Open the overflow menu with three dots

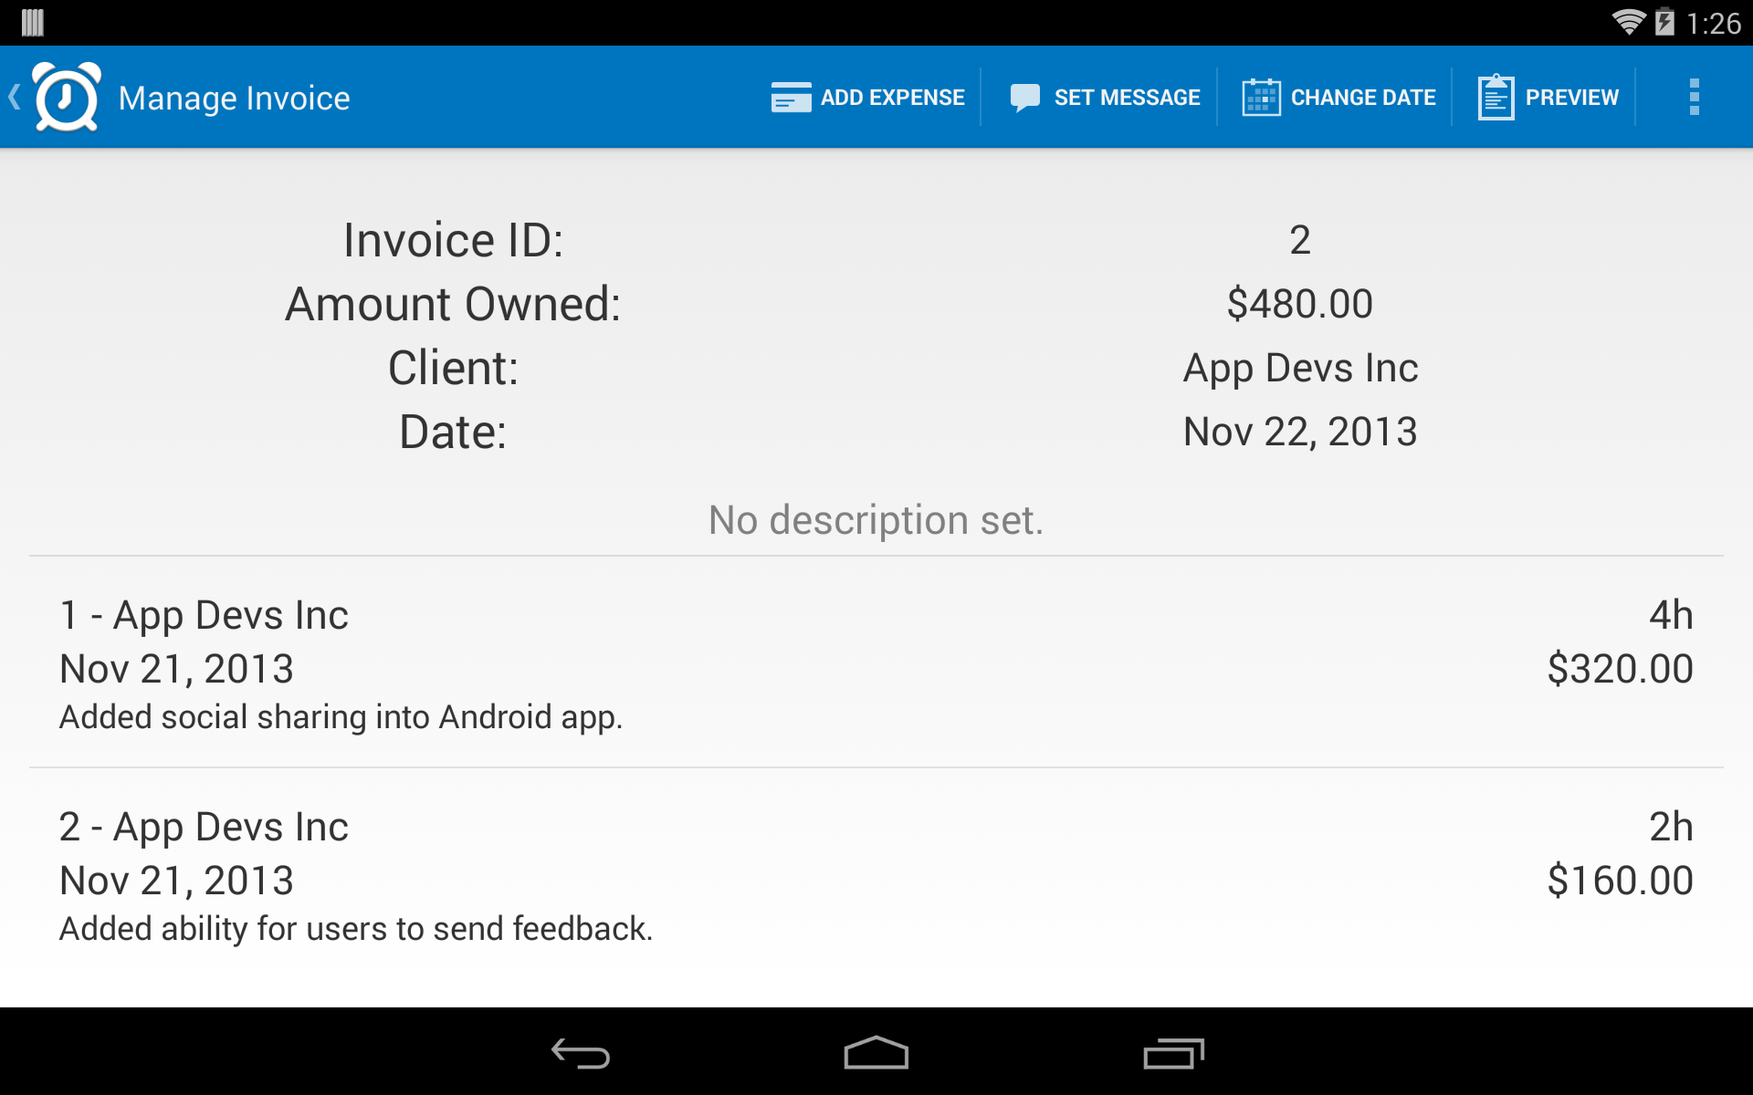(1695, 96)
